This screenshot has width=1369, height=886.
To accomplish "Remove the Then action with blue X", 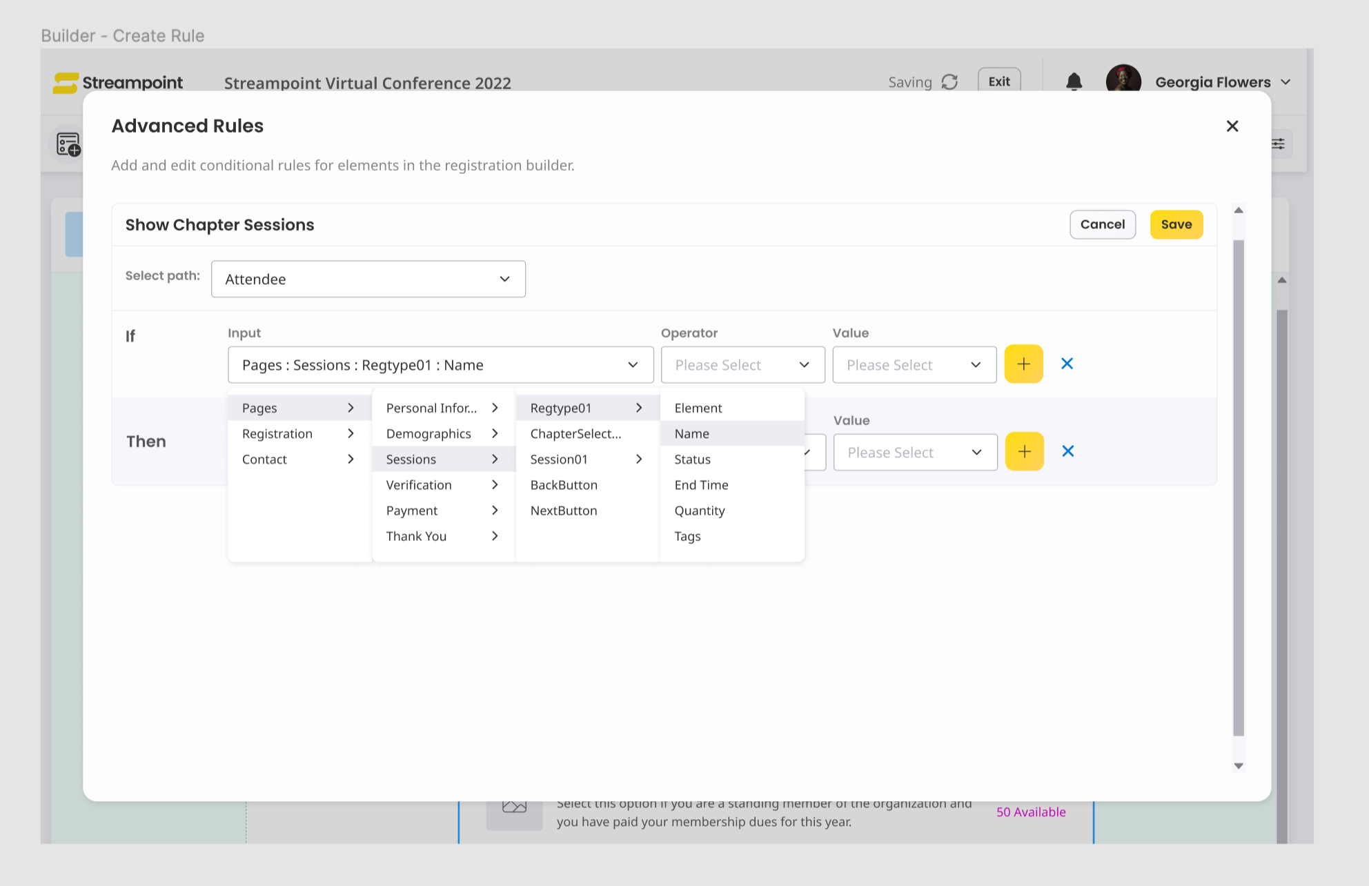I will pos(1067,451).
